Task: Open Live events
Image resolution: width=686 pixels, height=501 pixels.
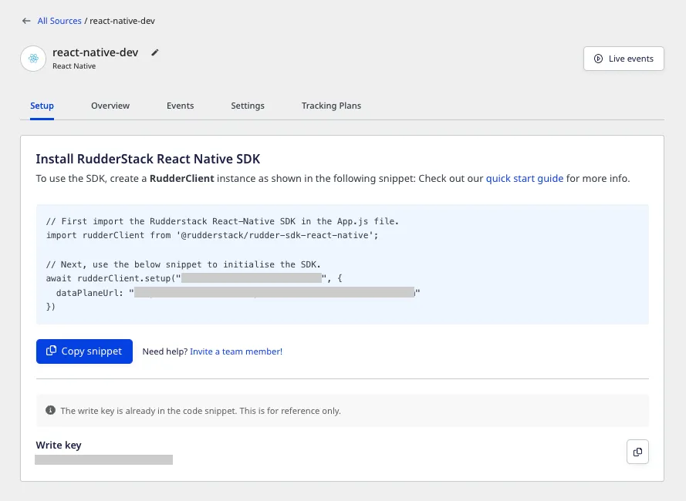Action: click(623, 59)
